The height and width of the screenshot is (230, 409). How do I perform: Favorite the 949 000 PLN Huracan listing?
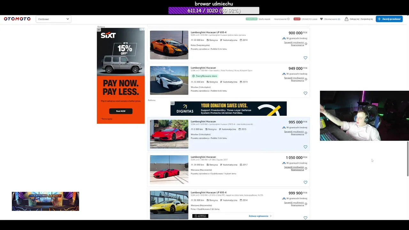point(305,93)
